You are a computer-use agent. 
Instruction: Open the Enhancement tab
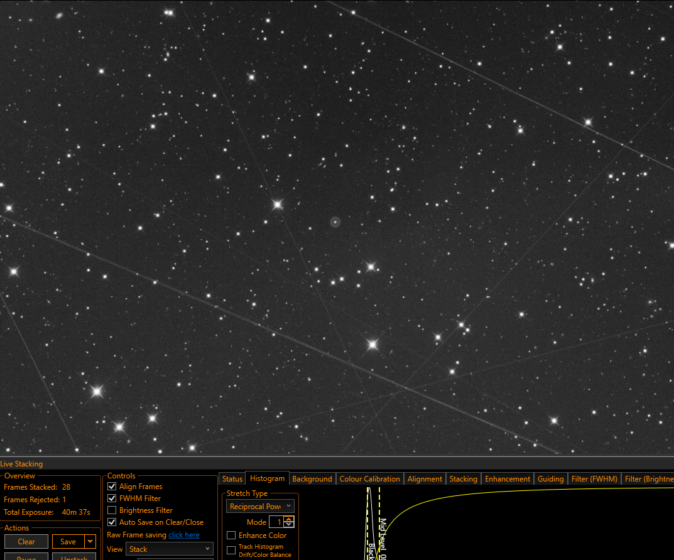pyautogui.click(x=507, y=479)
